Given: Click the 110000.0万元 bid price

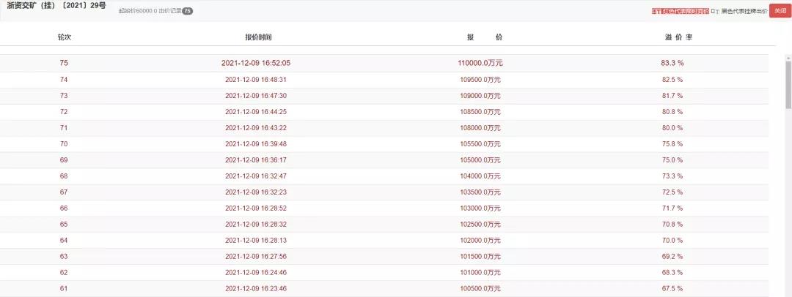Looking at the screenshot, I should tap(481, 63).
